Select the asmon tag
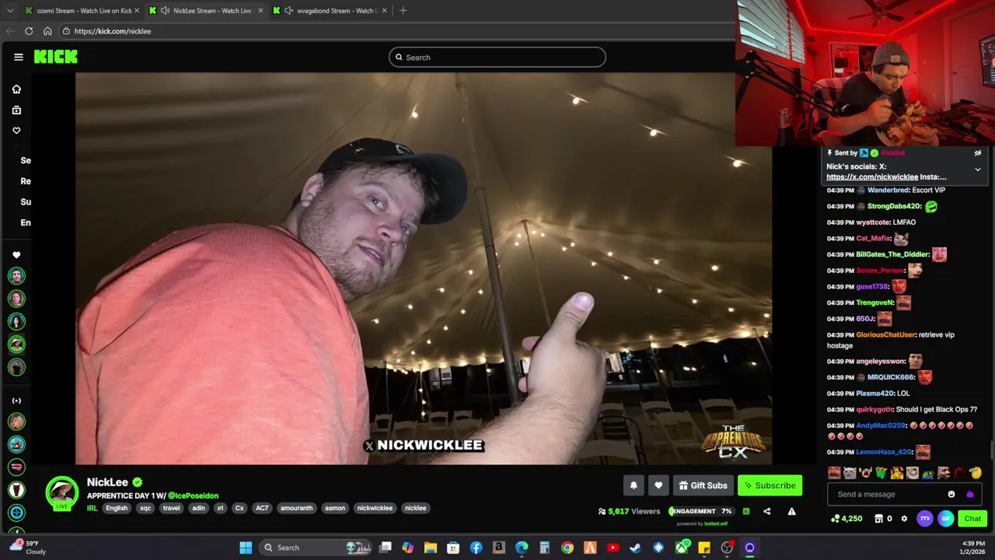Screen dimensions: 995x560 [x=335, y=508]
